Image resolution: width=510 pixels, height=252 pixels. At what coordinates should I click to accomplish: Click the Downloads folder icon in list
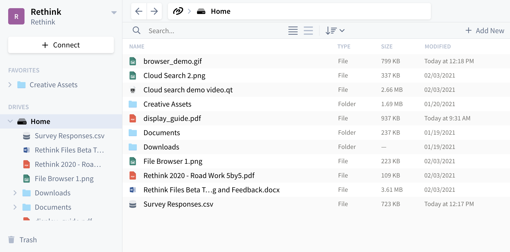pyautogui.click(x=133, y=147)
